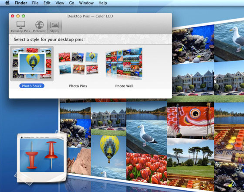This screenshot has width=244, height=192.
Task: Choose the Photo Stack style thumbnail
Action: (32, 63)
